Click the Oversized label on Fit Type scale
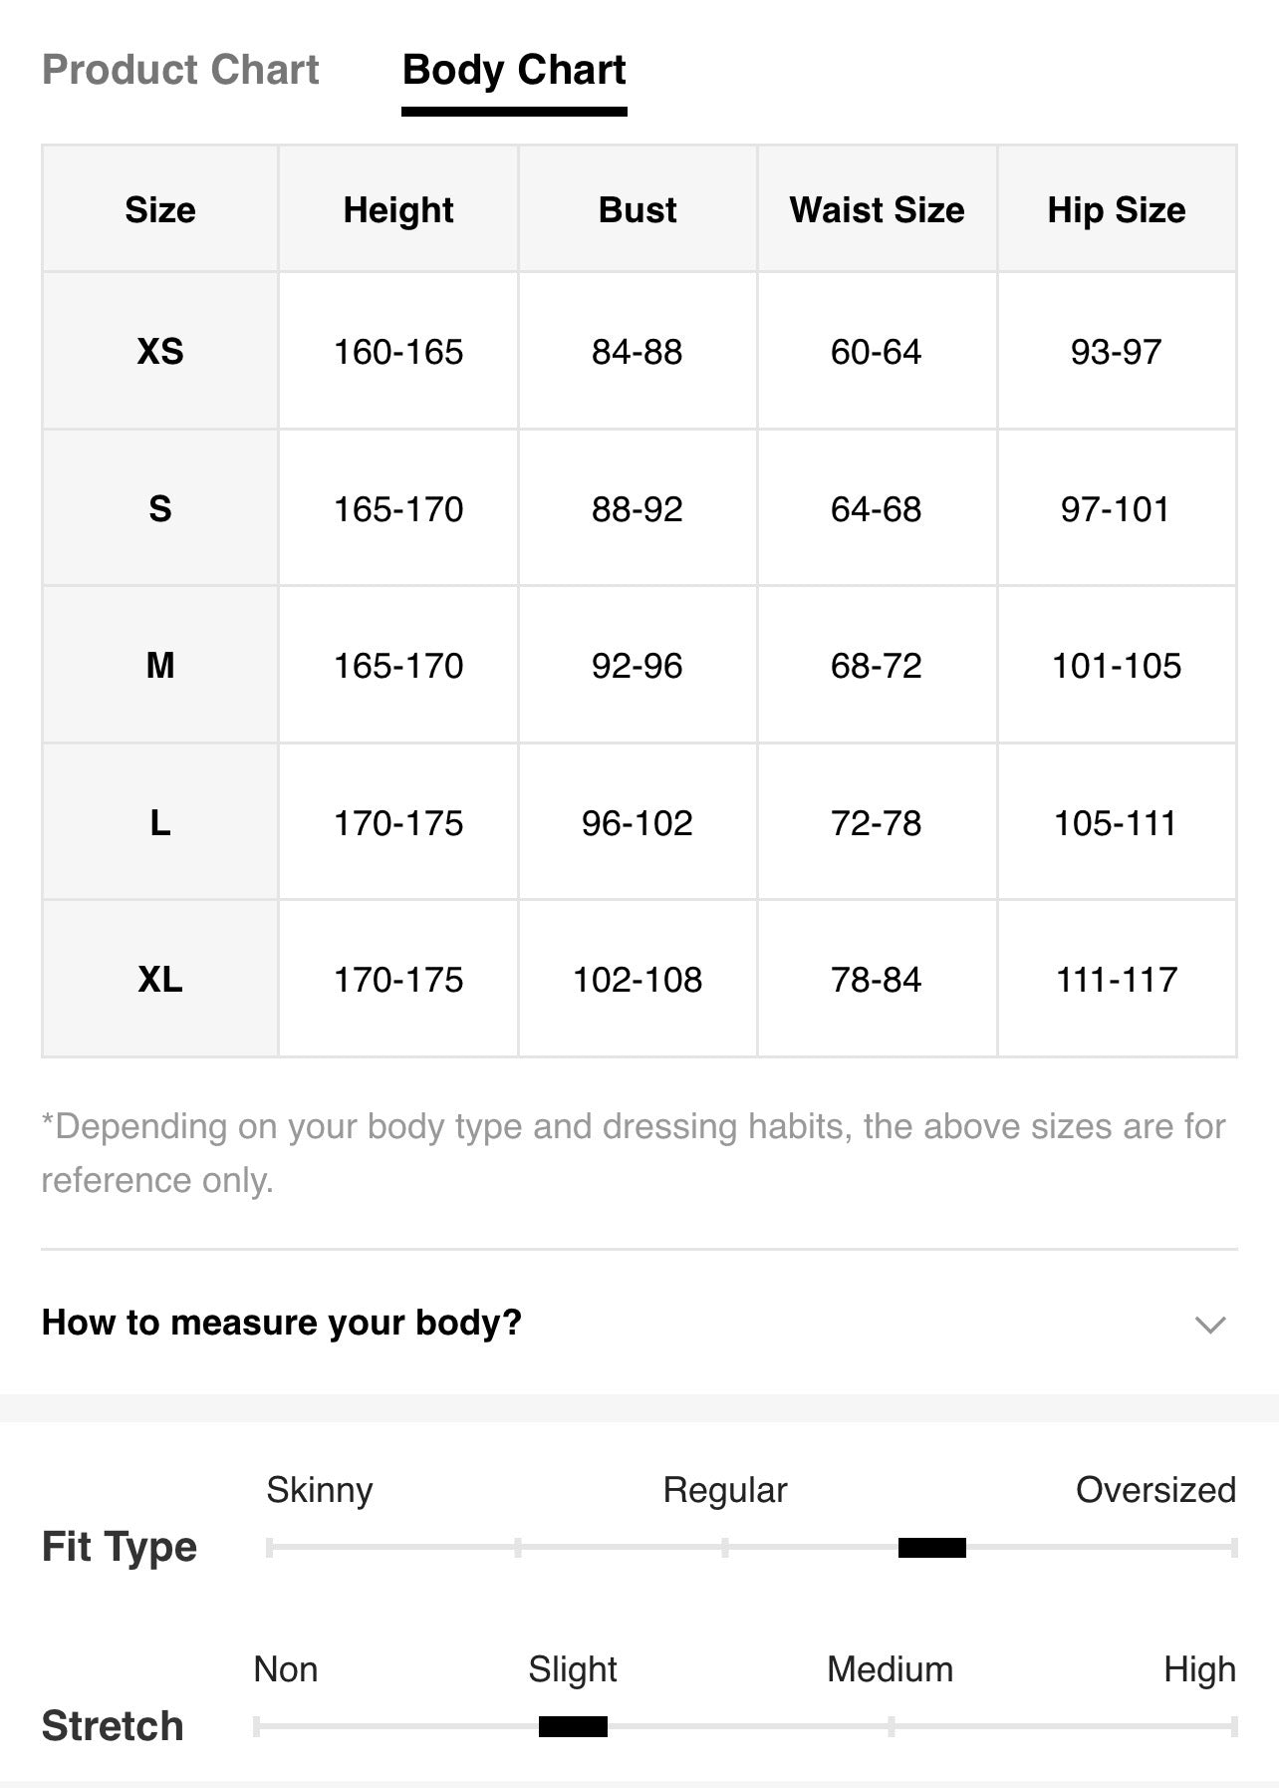This screenshot has width=1279, height=1788. (1155, 1490)
